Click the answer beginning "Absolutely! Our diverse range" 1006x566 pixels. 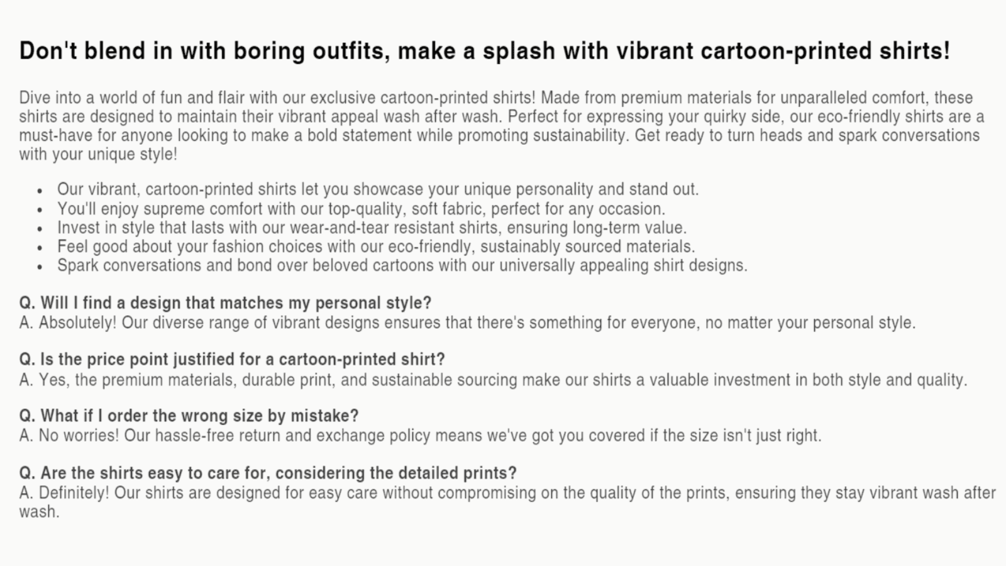coord(467,323)
